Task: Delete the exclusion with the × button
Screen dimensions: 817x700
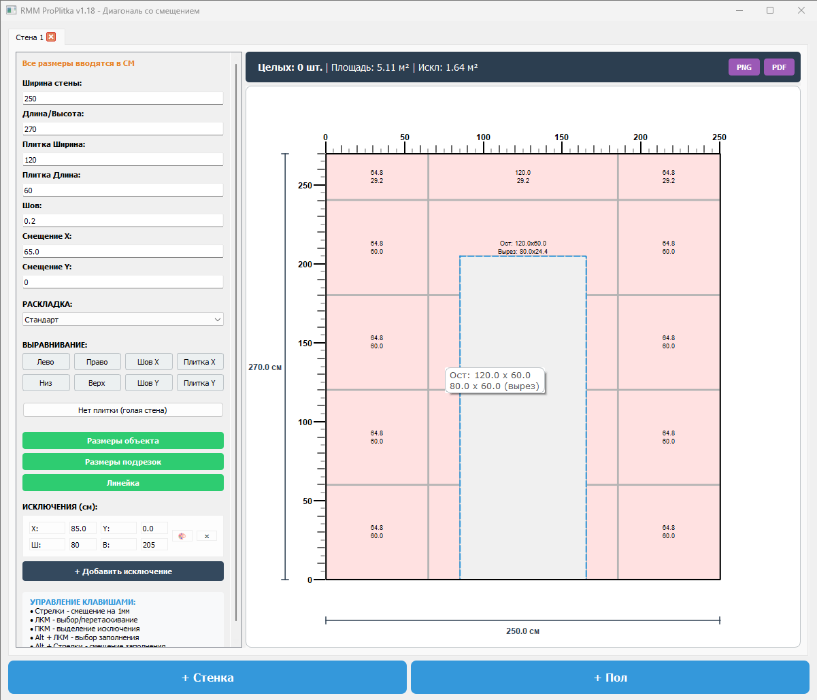Action: 207,536
